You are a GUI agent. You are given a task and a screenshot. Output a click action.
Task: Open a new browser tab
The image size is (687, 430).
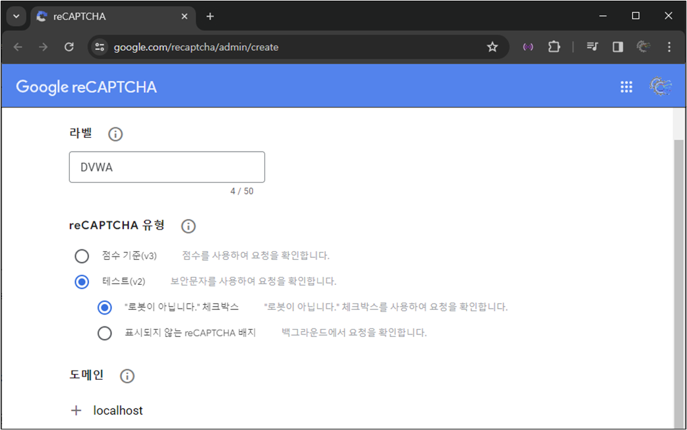click(210, 16)
